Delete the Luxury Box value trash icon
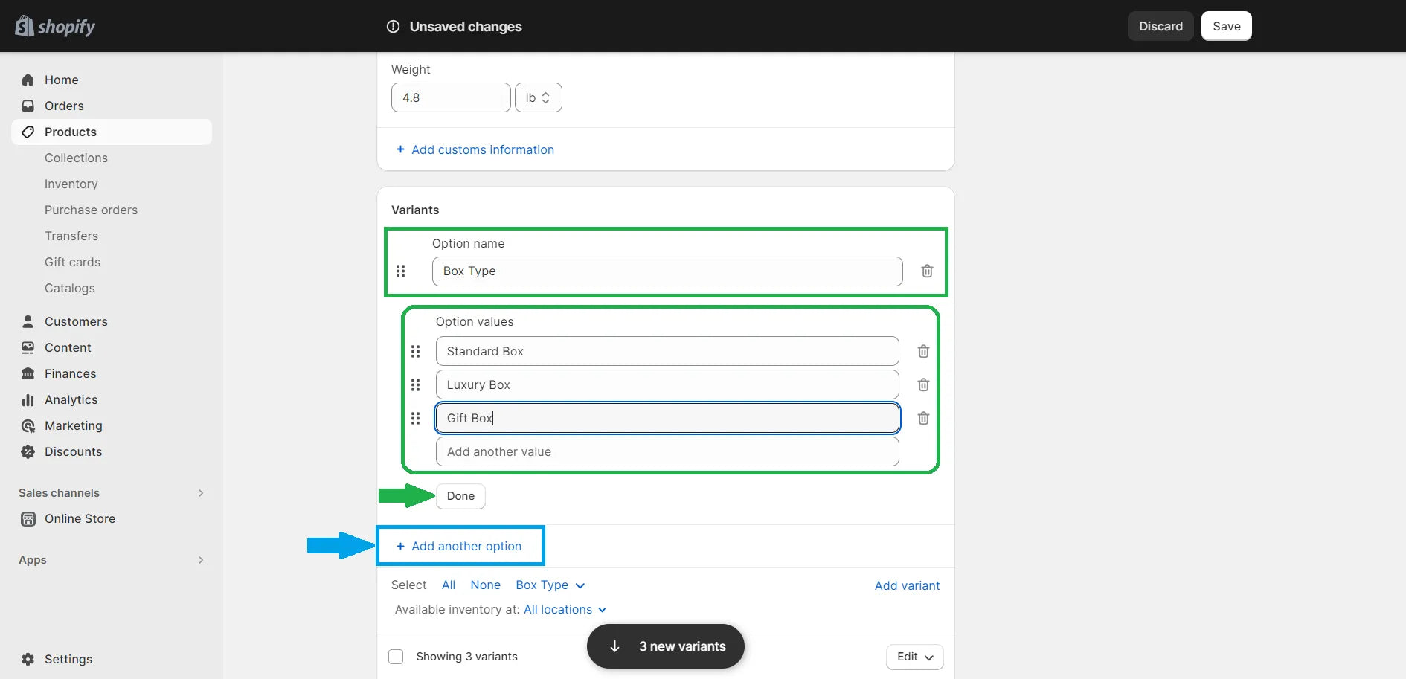Screen dimensions: 1406x679 923,384
